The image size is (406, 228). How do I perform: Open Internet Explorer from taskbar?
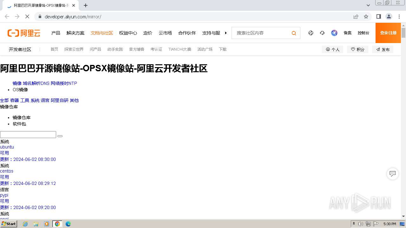tap(25, 224)
